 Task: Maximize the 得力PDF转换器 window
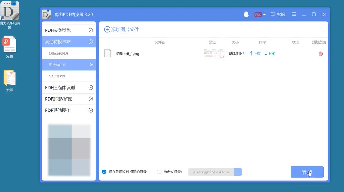pos(314,14)
